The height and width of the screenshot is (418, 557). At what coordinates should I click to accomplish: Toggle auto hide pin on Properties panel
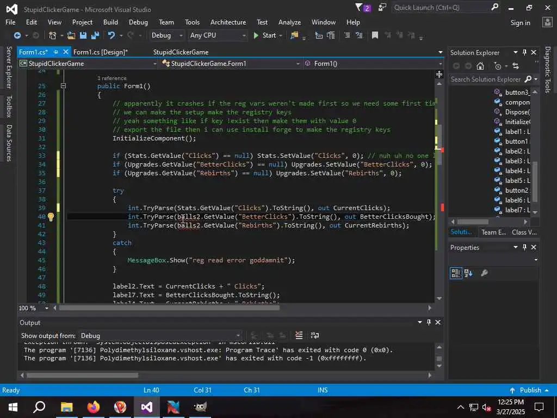coord(525,247)
